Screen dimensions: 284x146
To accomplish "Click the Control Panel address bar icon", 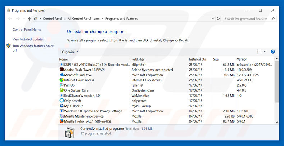I will pos(36,19).
